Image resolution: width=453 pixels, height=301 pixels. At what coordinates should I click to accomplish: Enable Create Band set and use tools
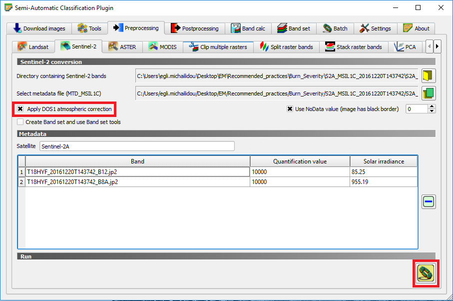[20, 122]
